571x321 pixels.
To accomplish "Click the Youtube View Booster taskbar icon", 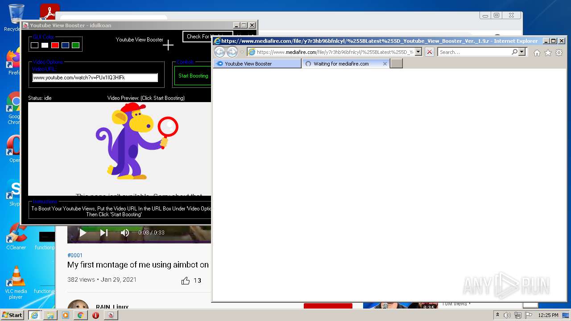I will tap(111, 315).
